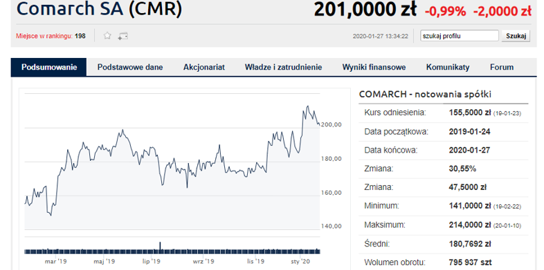Click the Comarch SA (CMR) heading
Viewport: 544px width, 270px height.
[x=99, y=9]
